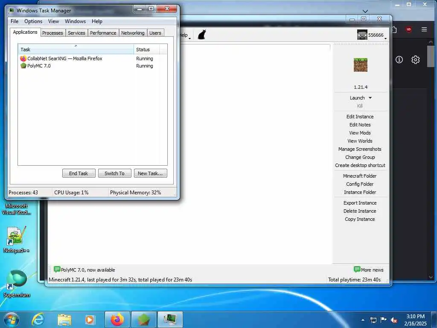This screenshot has width=437, height=328.
Task: Click View Worlds in PolyMC
Action: pos(360,141)
